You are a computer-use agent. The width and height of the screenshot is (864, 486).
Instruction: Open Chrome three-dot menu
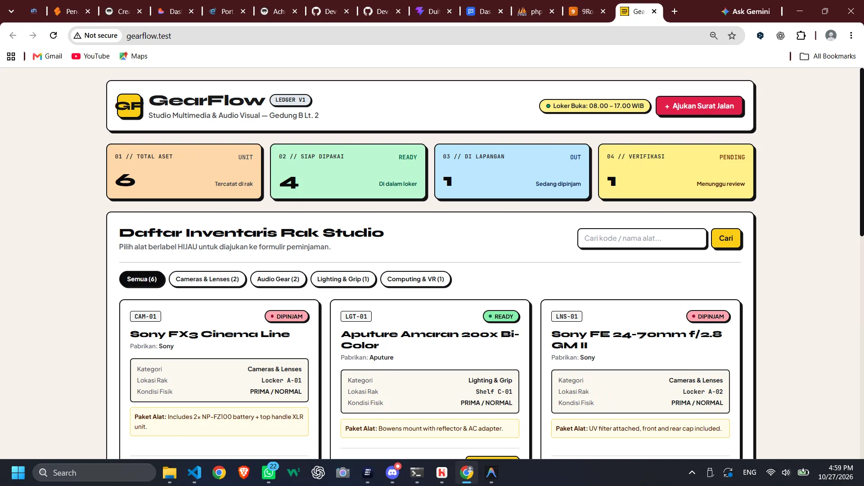click(x=851, y=36)
